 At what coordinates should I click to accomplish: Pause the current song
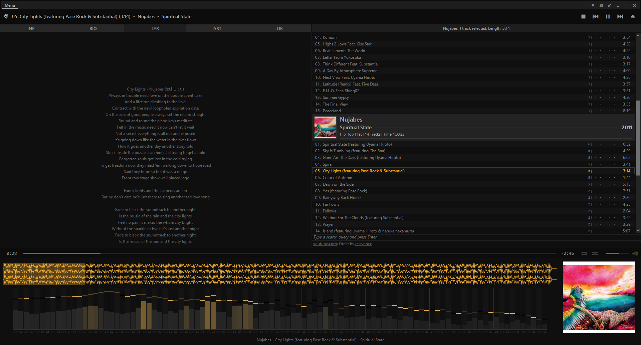click(608, 17)
